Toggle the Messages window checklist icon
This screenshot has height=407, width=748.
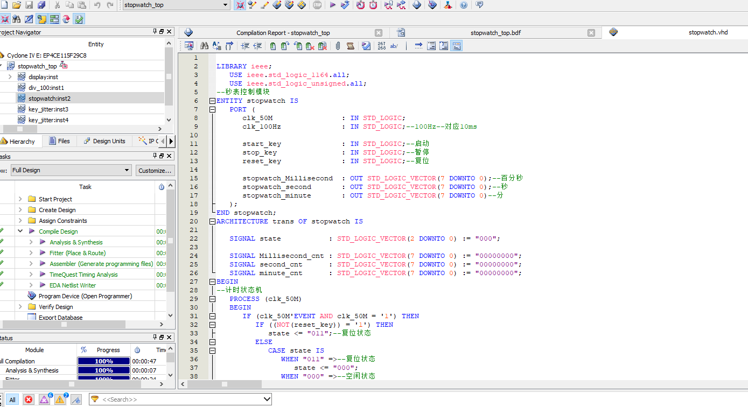pyautogui.click(x=79, y=19)
